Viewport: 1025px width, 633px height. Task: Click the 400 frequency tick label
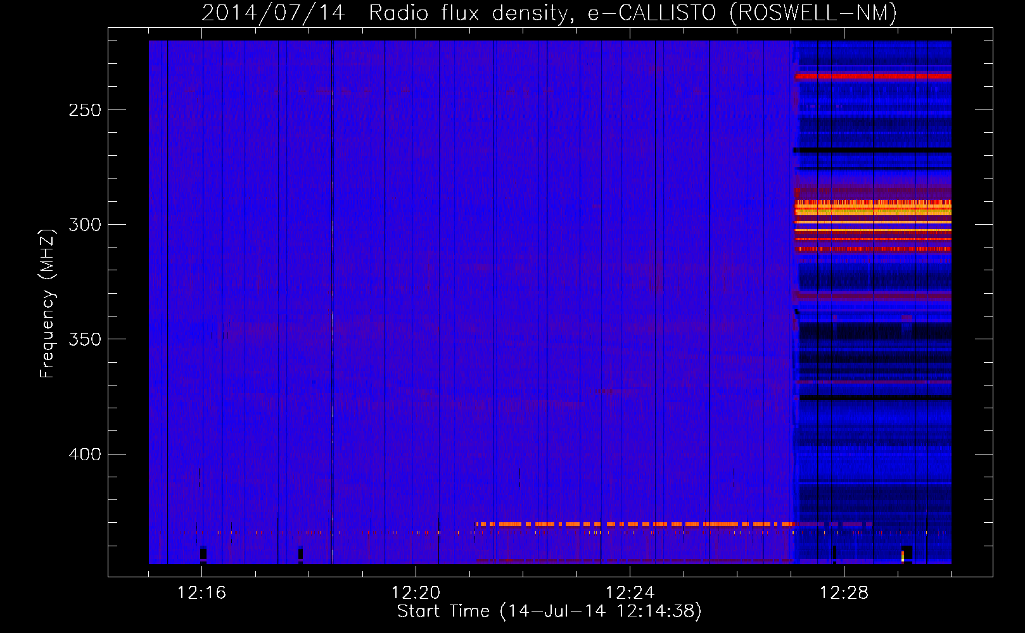85,454
